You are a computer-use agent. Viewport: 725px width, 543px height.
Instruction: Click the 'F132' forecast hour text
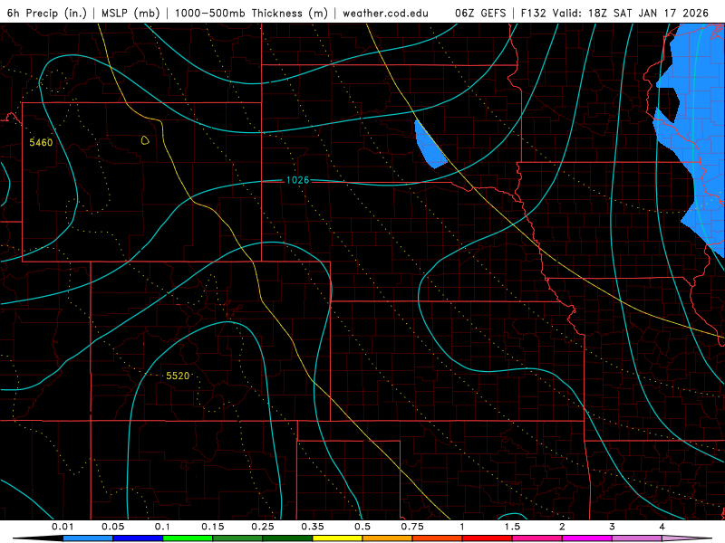pos(535,13)
